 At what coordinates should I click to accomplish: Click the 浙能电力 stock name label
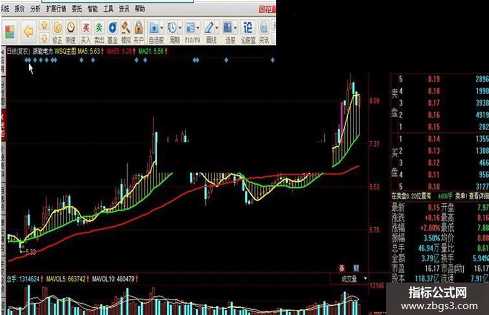coord(43,51)
